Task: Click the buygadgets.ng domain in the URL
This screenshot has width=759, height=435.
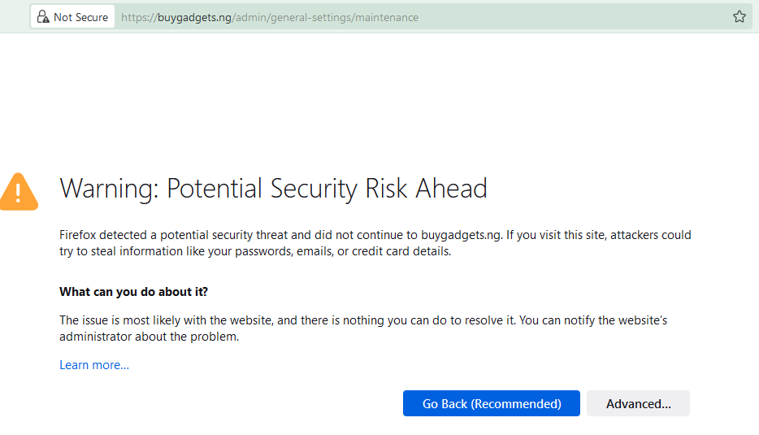Action: [193, 17]
